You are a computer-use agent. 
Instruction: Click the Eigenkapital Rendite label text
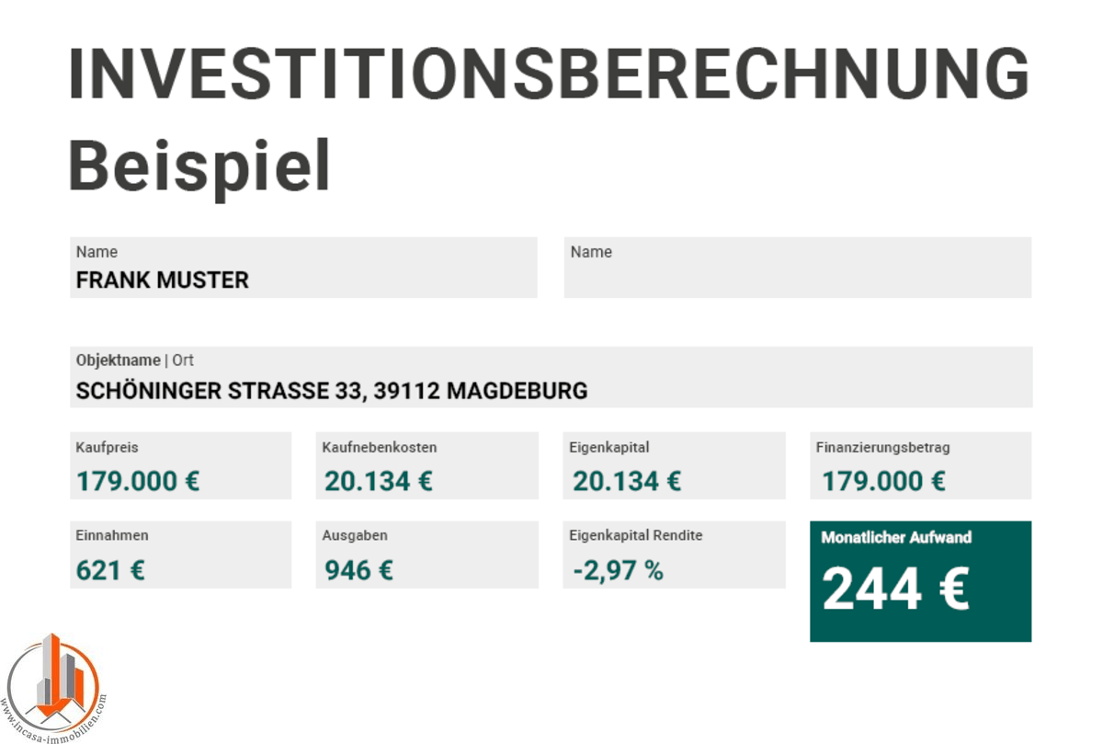636,535
